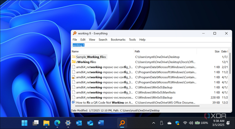Open Microsoft Edge from the taskbar
Screen dimensions: 235x129
[x=57, y=123]
